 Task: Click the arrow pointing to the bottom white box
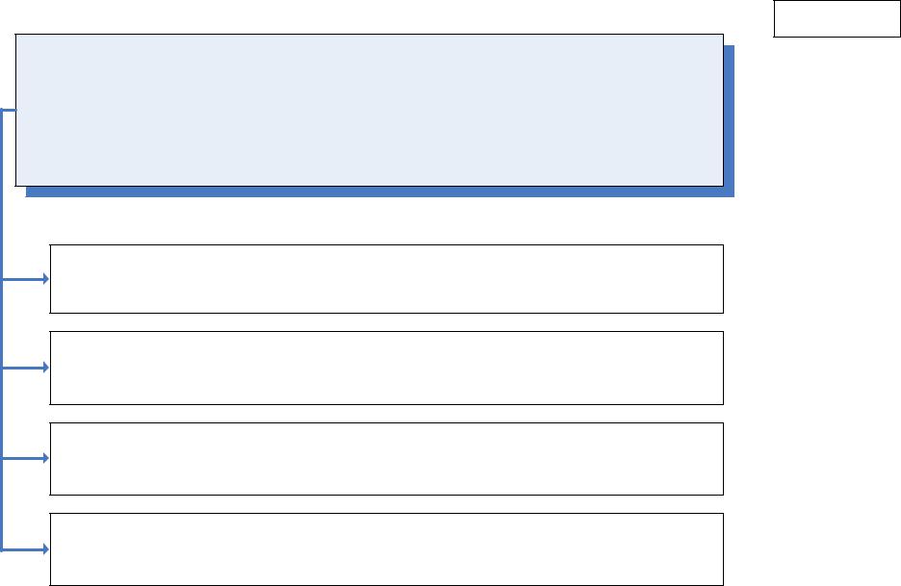(25, 549)
